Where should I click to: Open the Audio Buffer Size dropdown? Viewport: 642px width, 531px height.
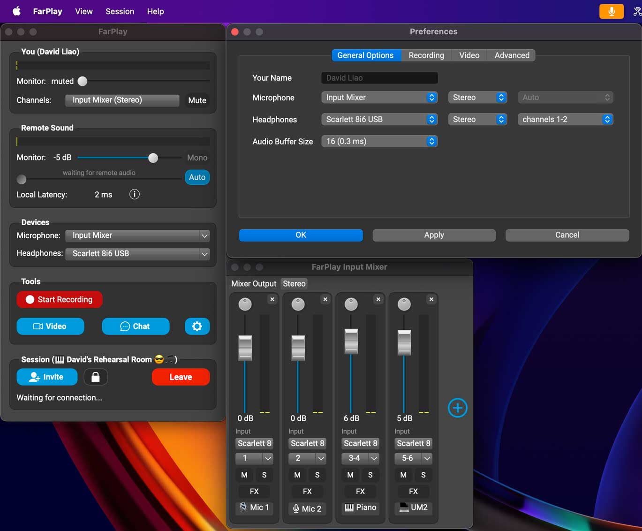379,141
